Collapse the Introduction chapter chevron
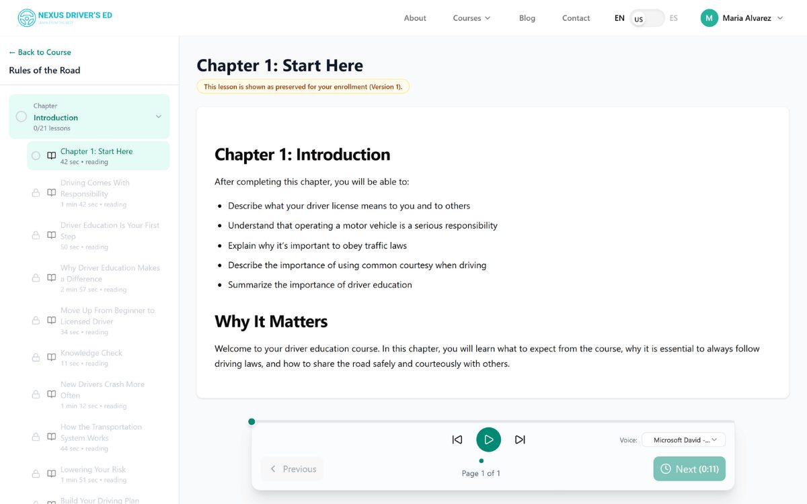This screenshot has height=504, width=807. [x=159, y=117]
